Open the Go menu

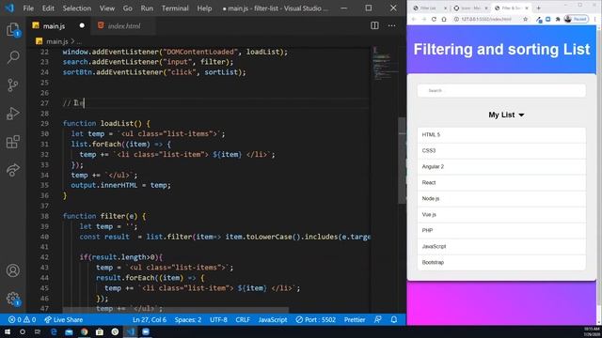(x=128, y=8)
